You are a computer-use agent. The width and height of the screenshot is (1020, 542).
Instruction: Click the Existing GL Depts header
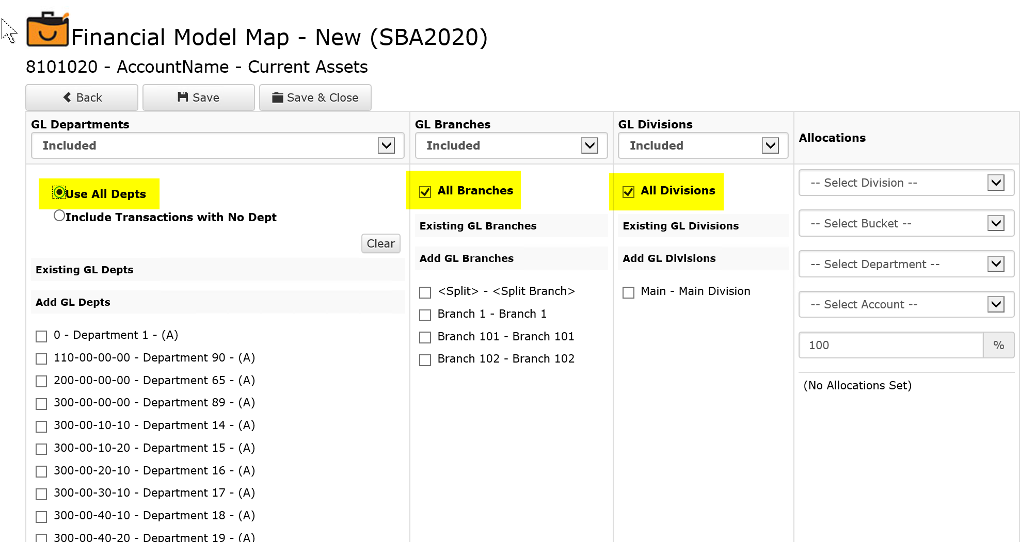point(218,270)
